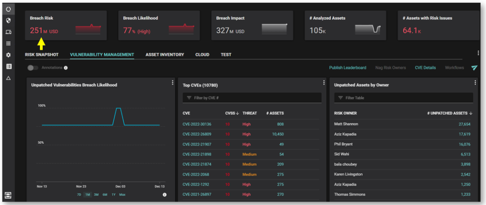Set chart range to 7D

coord(79,195)
